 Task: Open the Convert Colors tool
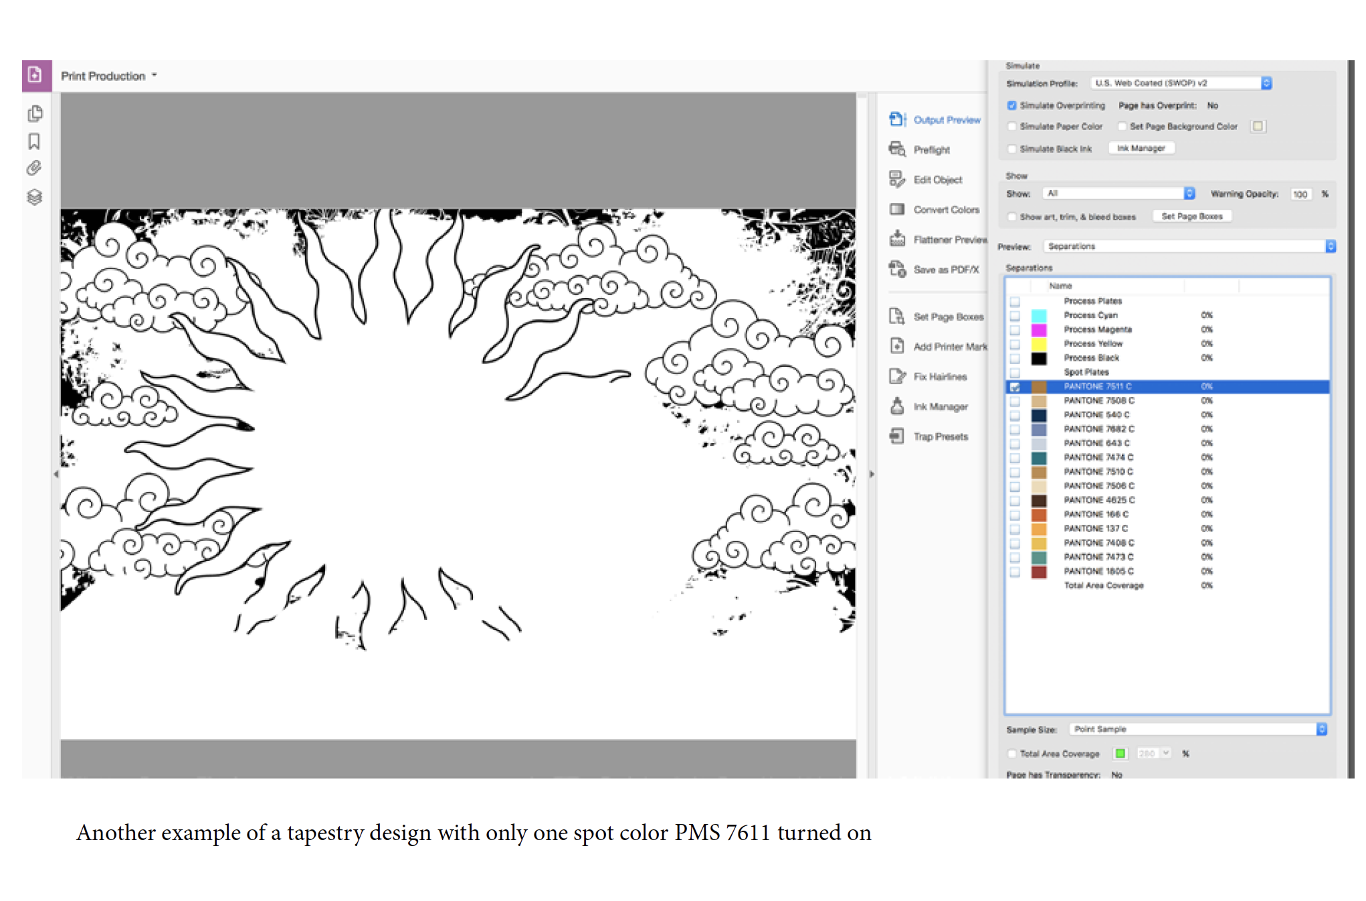[945, 210]
